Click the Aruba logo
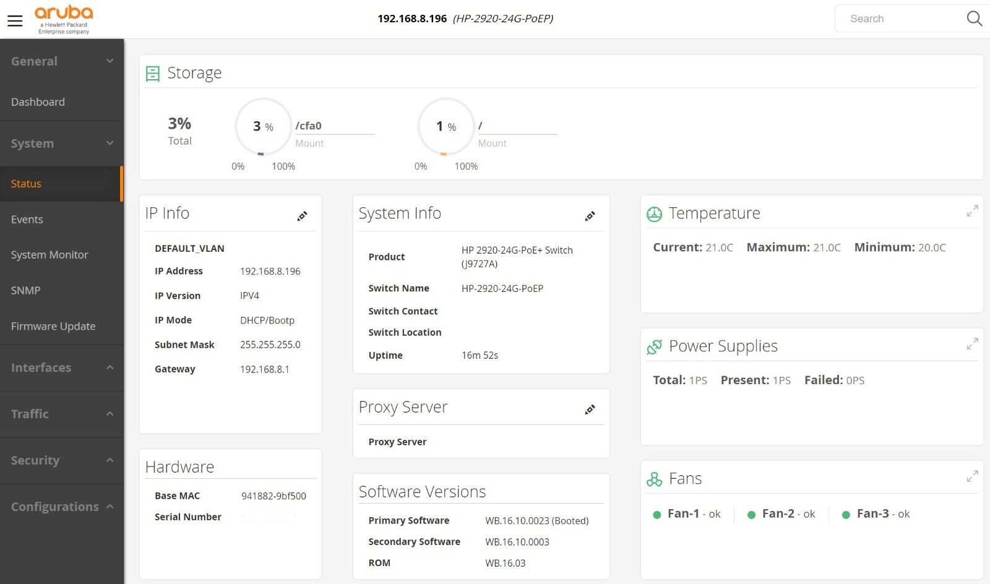Image resolution: width=990 pixels, height=584 pixels. tap(63, 20)
